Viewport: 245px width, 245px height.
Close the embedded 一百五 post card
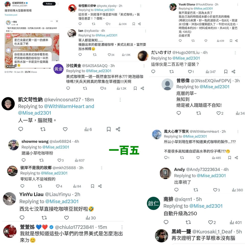(x=57, y=21)
